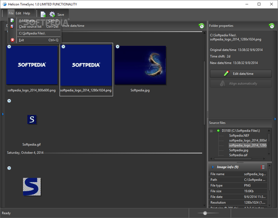Click the source files horizontal scrollbar
Viewport: 278px width, 218px height.
(x=233, y=159)
